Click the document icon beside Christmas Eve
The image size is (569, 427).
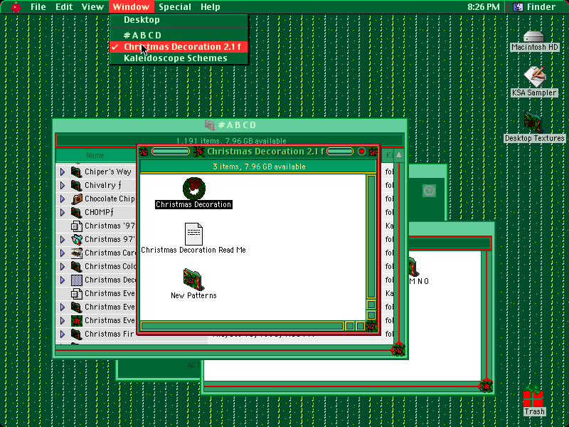pos(76,293)
